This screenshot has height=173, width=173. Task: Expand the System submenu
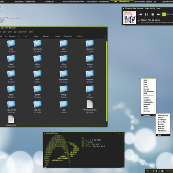tap(148, 111)
